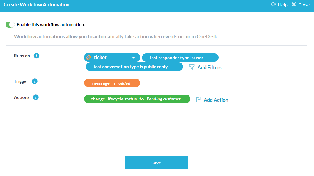Click the info icon beside Runs on
The image size is (314, 176).
click(x=36, y=56)
